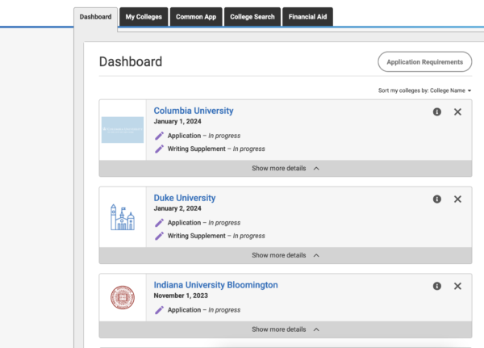This screenshot has height=348, width=484.
Task: Switch to the My Colleges tab
Action: coord(144,17)
